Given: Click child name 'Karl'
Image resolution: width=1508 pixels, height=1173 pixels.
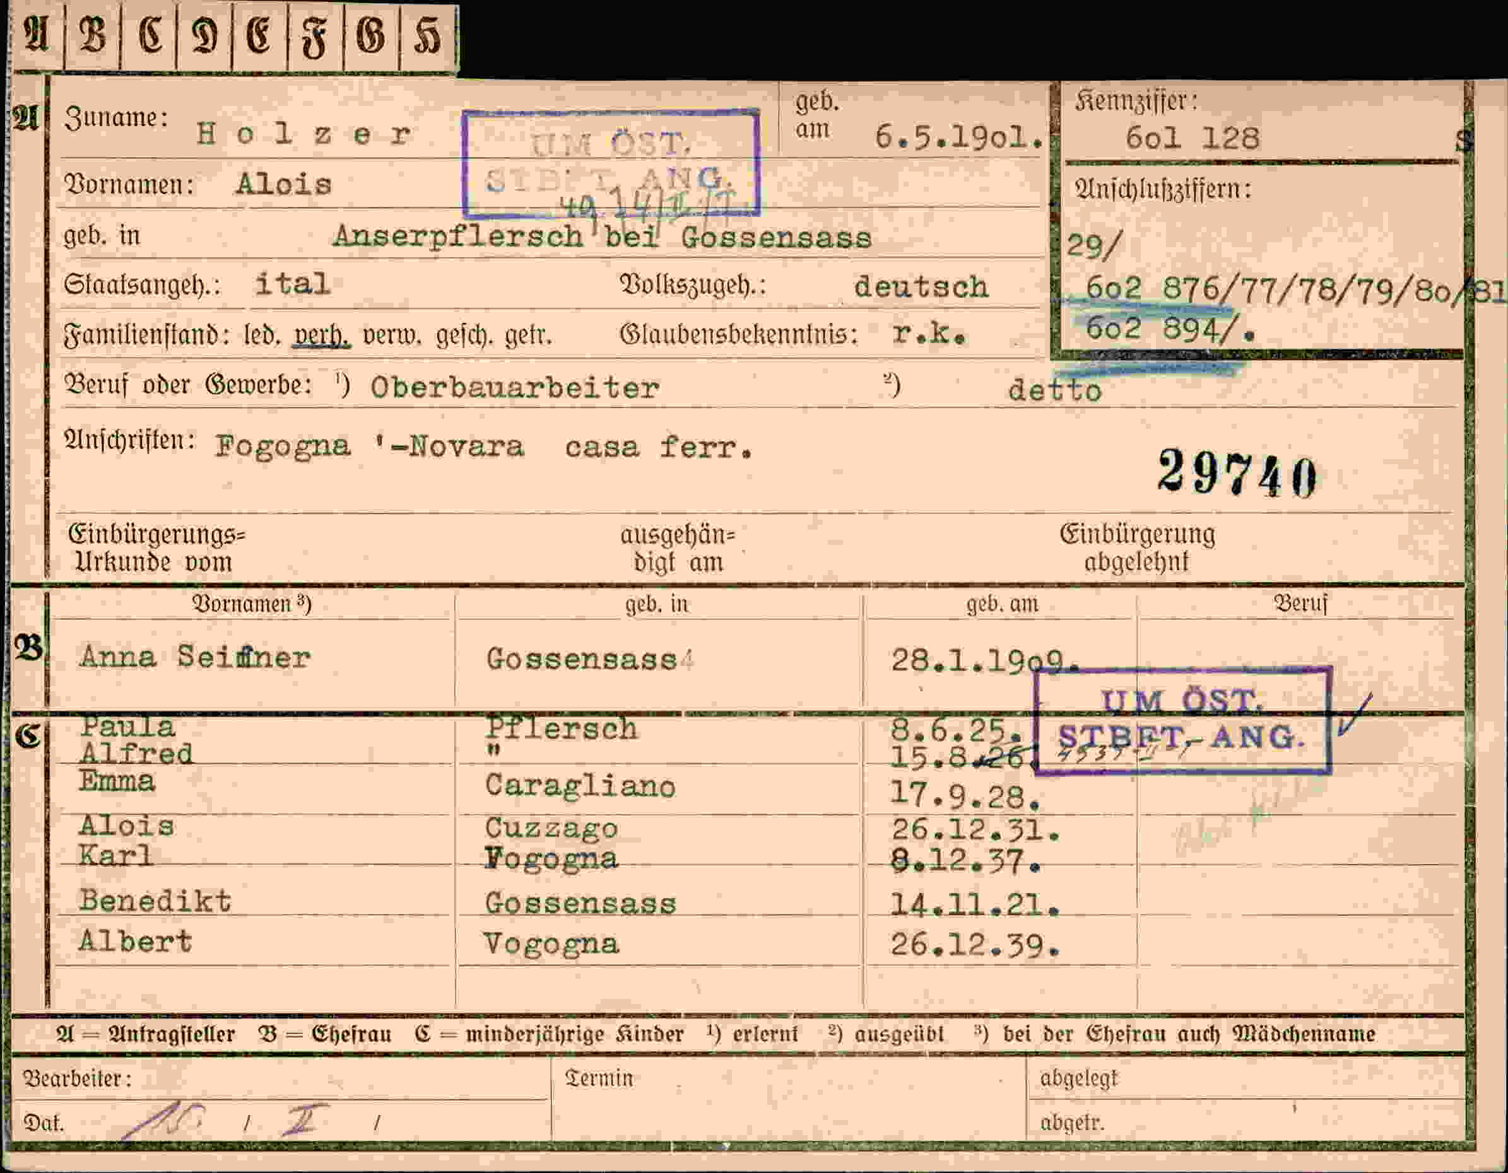Looking at the screenshot, I should click(x=115, y=856).
